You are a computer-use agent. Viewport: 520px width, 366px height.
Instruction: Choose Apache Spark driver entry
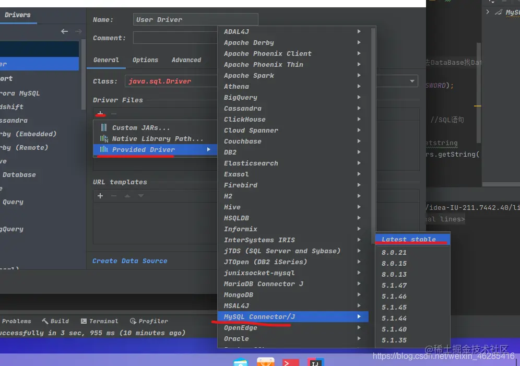pos(293,76)
